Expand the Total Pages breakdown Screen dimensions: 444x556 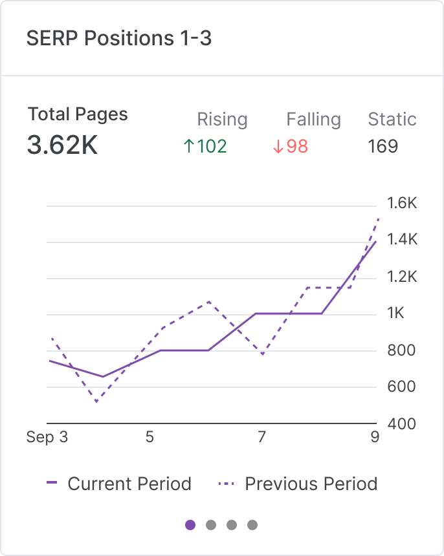pyautogui.click(x=77, y=114)
